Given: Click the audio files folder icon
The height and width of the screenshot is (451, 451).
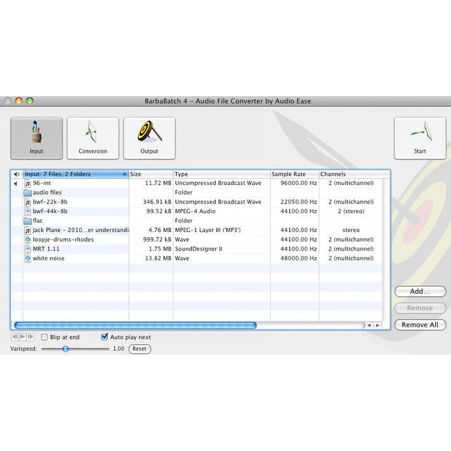Looking at the screenshot, I should tap(28, 193).
